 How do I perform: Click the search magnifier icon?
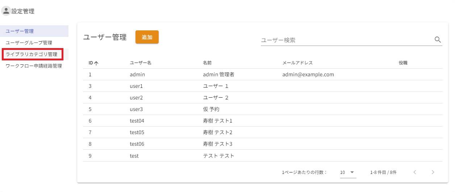point(438,40)
